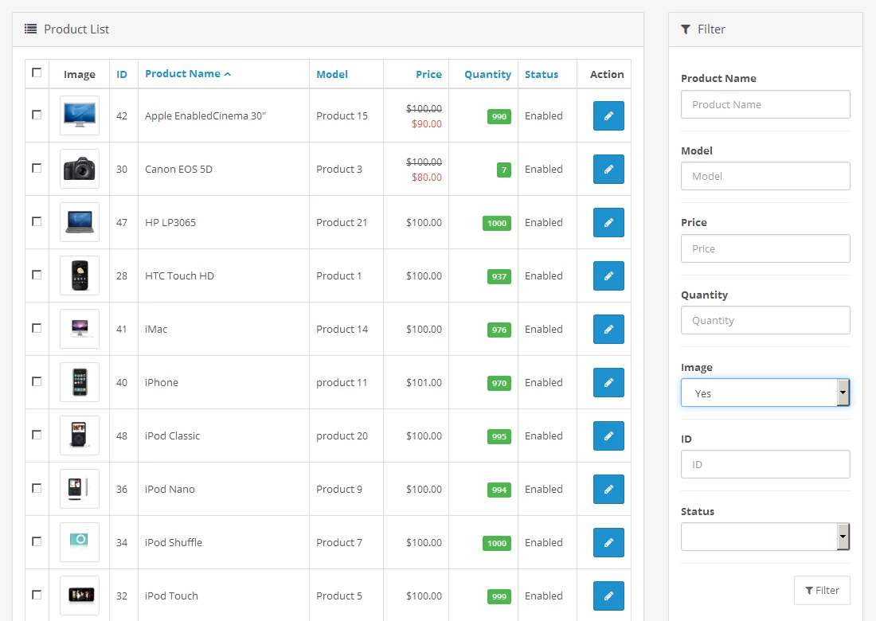Screen dimensions: 876x621
Task: Click the funnel icon beside Filter heading
Action: [x=686, y=29]
